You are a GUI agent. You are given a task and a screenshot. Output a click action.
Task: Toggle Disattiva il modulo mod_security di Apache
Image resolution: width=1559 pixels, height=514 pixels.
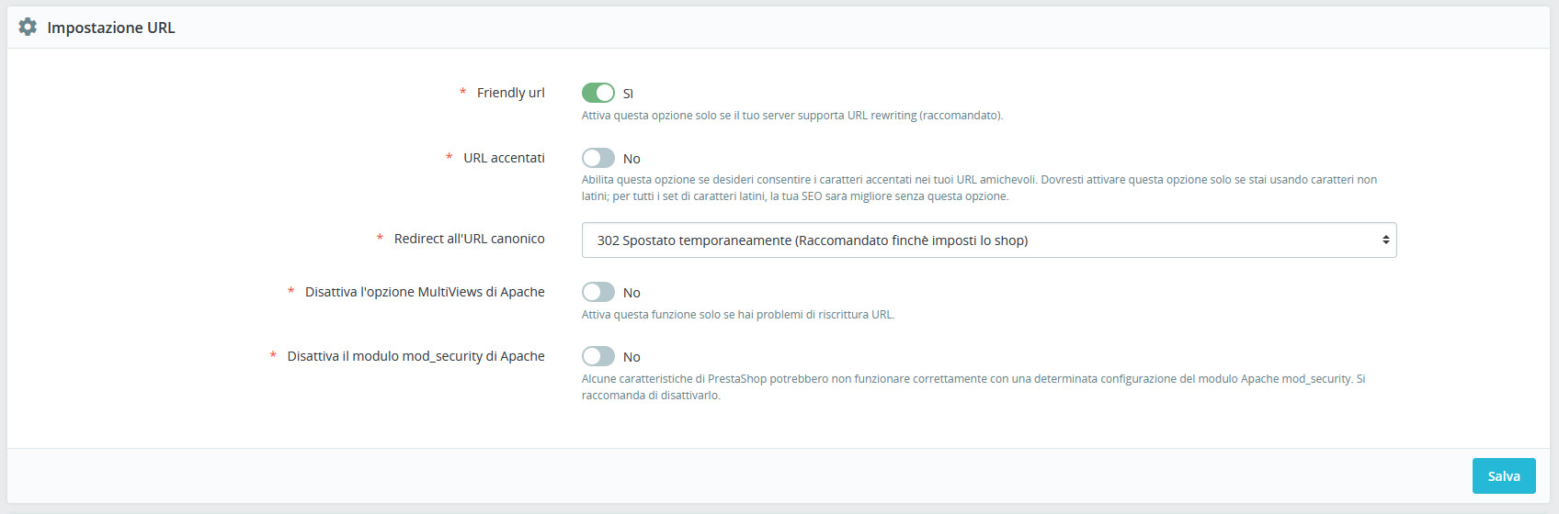pyautogui.click(x=598, y=356)
